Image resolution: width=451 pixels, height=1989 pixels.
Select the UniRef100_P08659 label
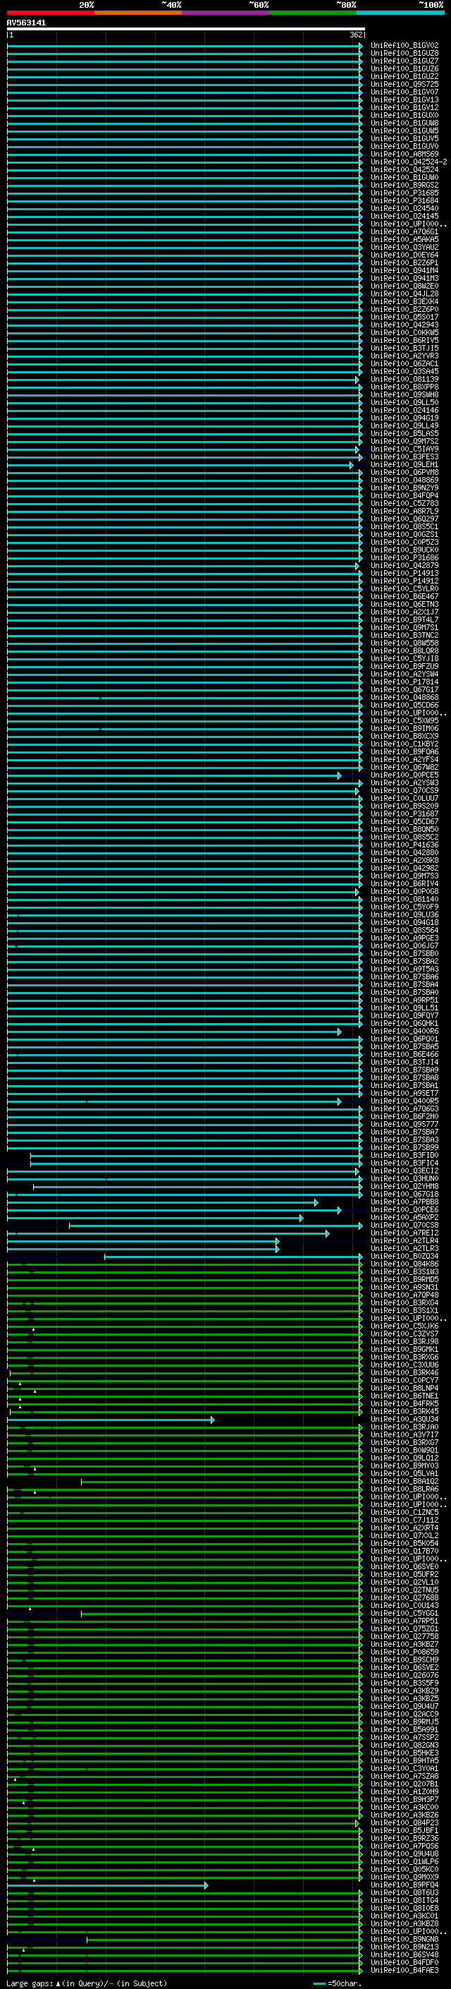click(404, 1652)
